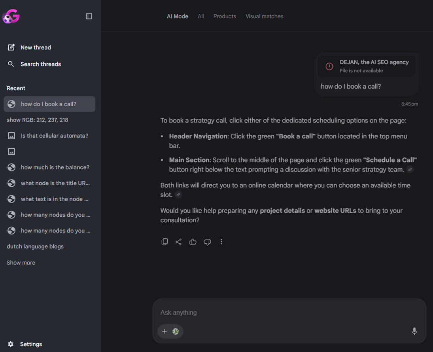The image size is (433, 352).
Task: Open thread 'show RGB: 212, 237, 218'
Action: coord(37,120)
